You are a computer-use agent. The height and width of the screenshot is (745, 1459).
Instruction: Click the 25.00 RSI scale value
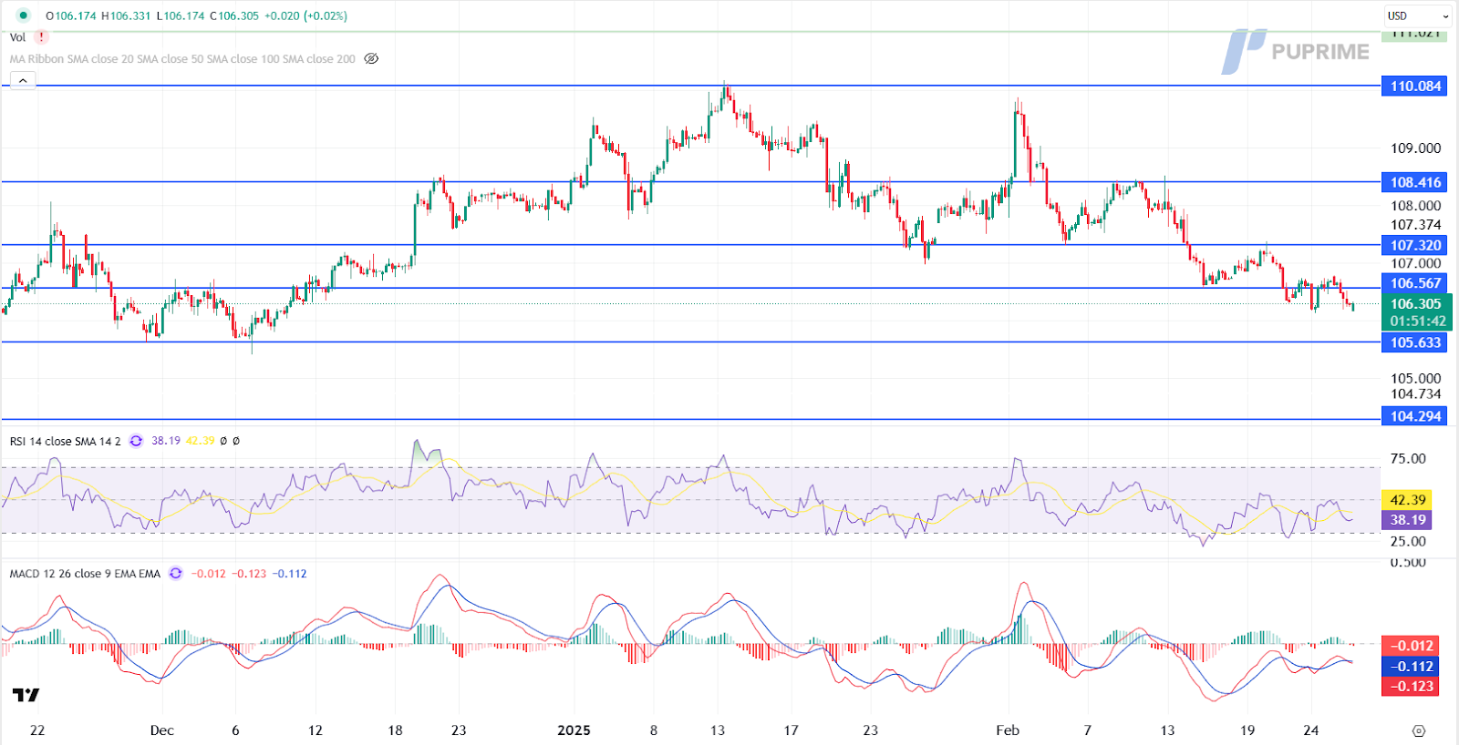pos(1408,542)
